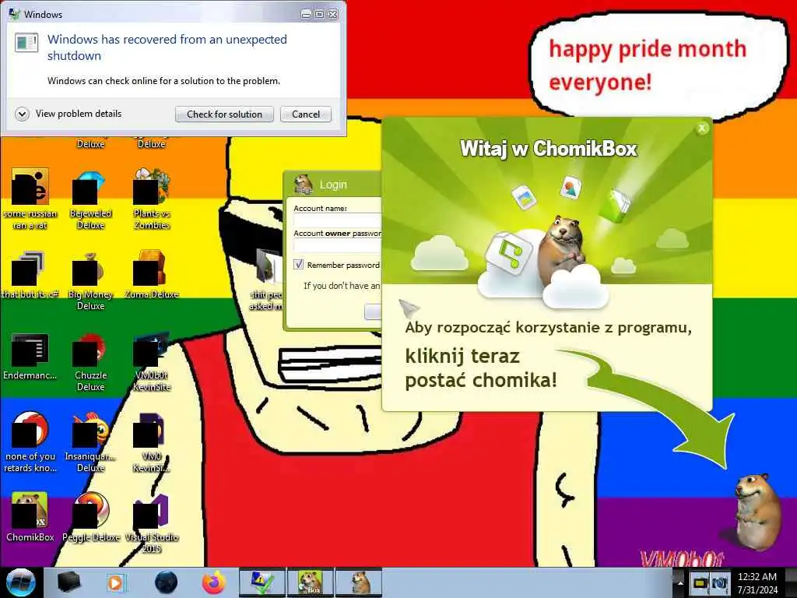Open the Bejeweled Deluxe desktop shortcut

coord(90,199)
